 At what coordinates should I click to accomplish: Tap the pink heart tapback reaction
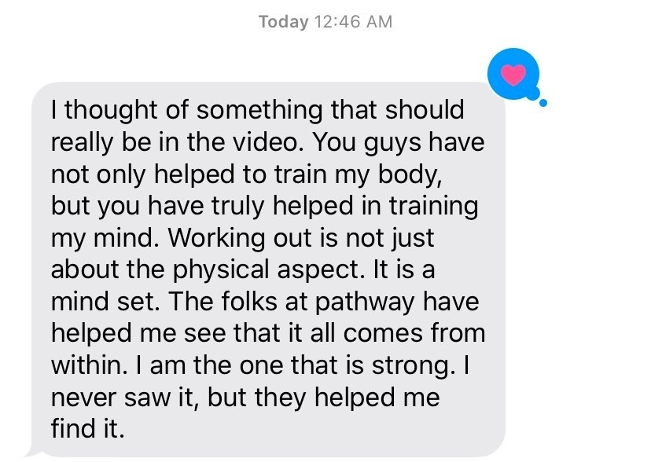click(513, 75)
